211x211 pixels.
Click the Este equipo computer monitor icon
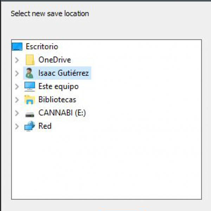pyautogui.click(x=30, y=87)
